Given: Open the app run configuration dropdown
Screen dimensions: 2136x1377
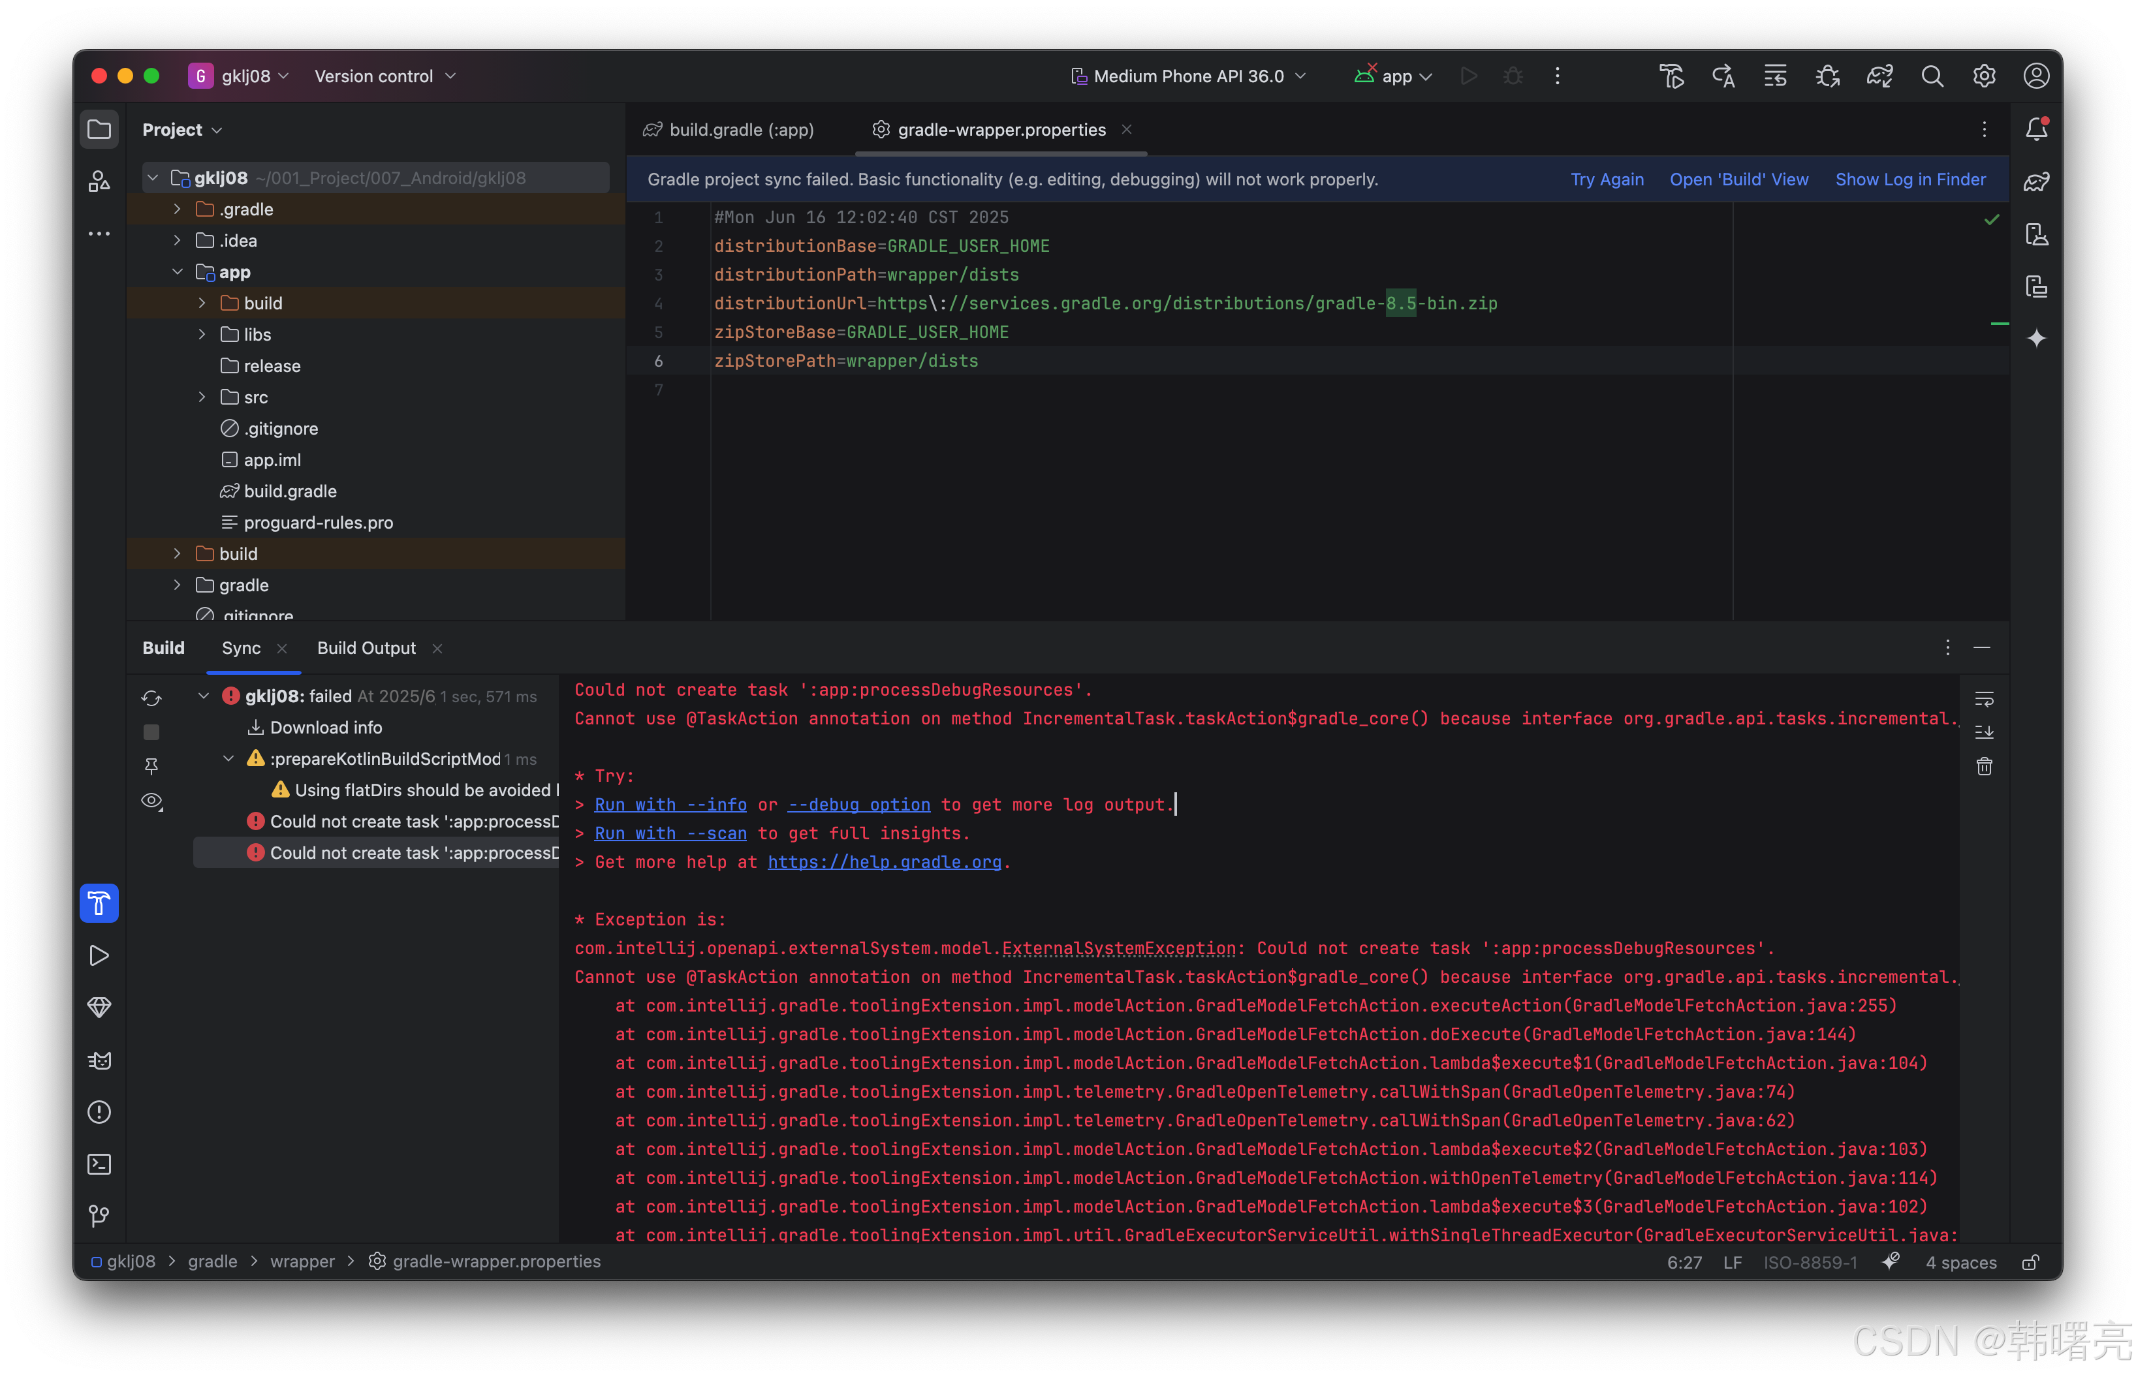Looking at the screenshot, I should [1394, 76].
